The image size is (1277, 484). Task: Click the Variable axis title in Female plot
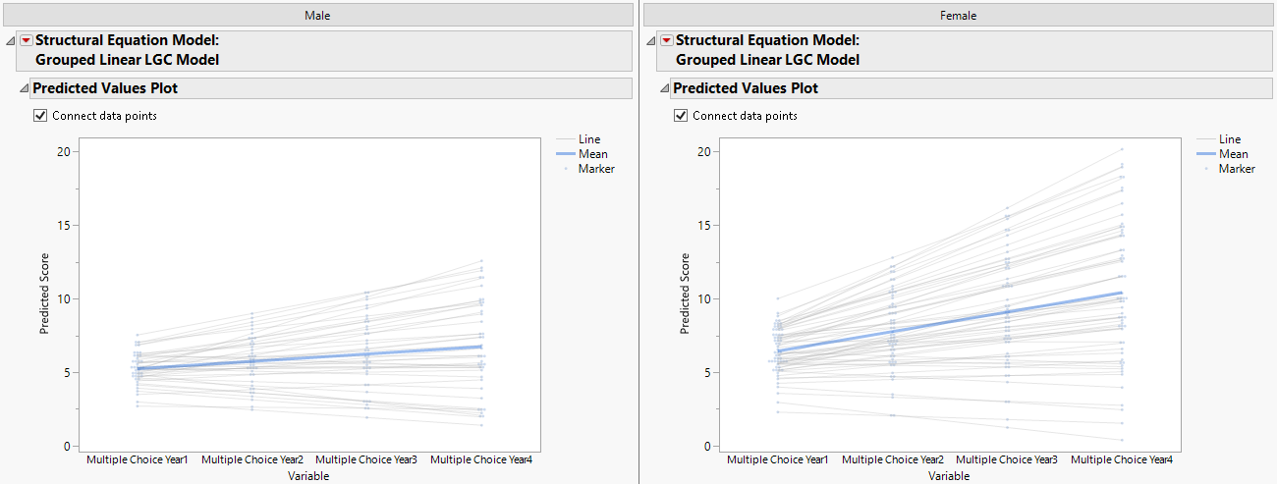(x=948, y=476)
